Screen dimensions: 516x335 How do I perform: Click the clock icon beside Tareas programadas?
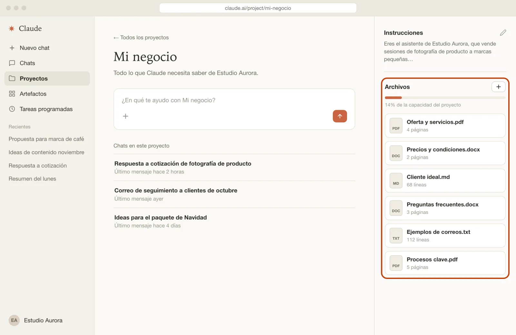coord(12,109)
